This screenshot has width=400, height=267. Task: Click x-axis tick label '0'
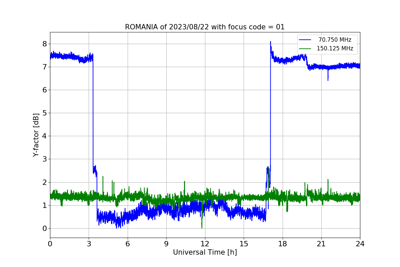tap(50, 244)
